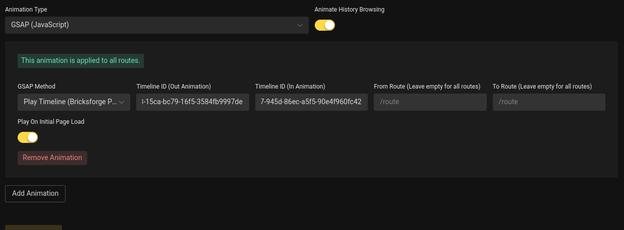This screenshot has height=230, width=624.
Task: Click the red Remove Animation button
Action: point(52,158)
